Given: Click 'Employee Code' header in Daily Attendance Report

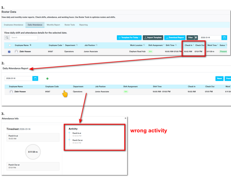Looking at the screenshot, I should pyautogui.click(x=52, y=87).
